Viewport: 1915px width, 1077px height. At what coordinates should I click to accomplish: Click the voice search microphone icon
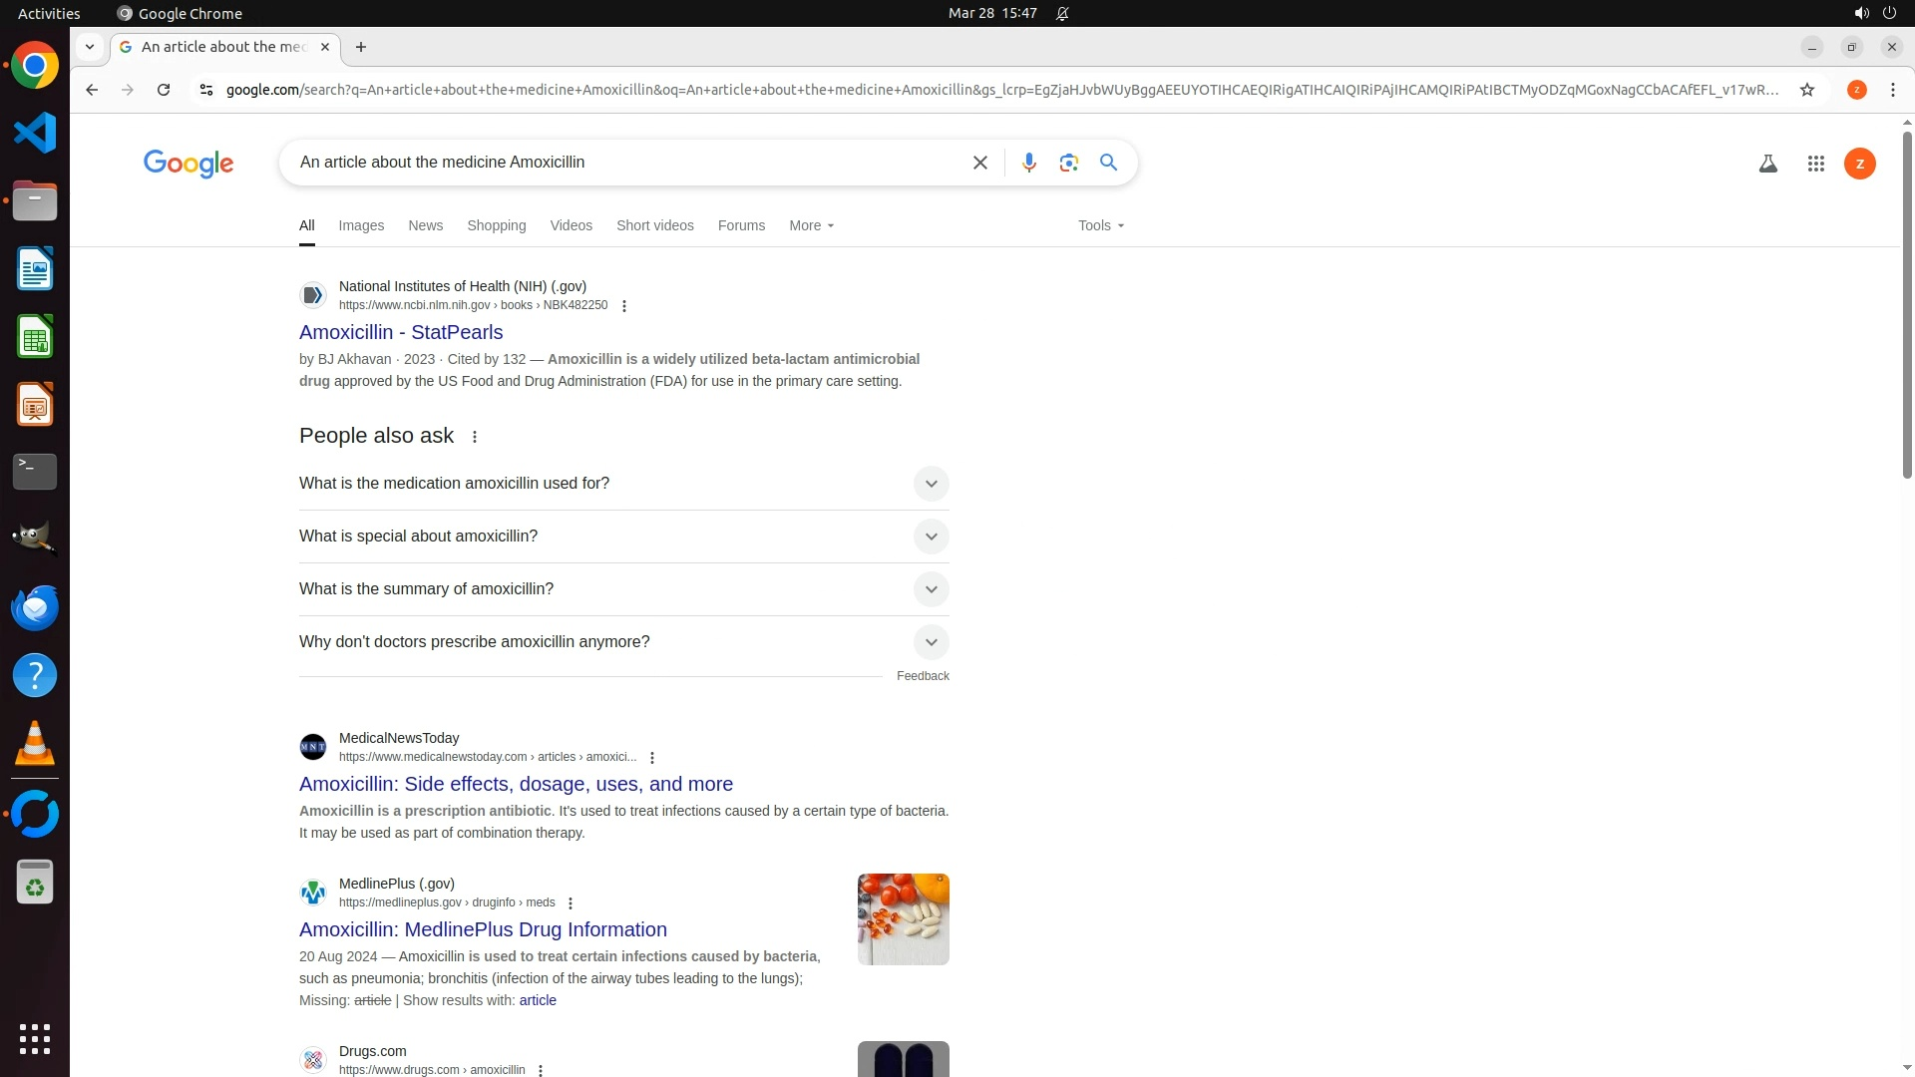(1028, 163)
